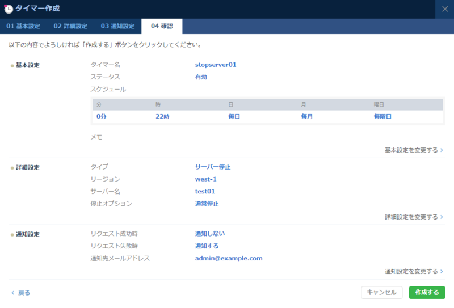Click the 通知先メールアドレス label
Image resolution: width=454 pixels, height=308 pixels.
click(x=120, y=258)
